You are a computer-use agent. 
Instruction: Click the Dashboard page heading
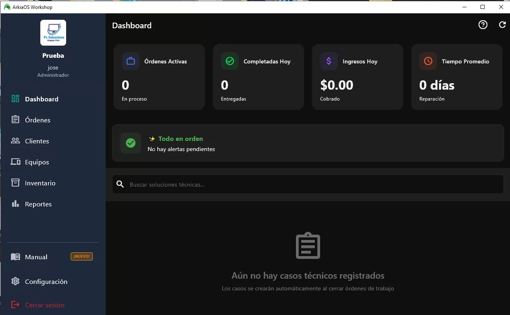132,25
